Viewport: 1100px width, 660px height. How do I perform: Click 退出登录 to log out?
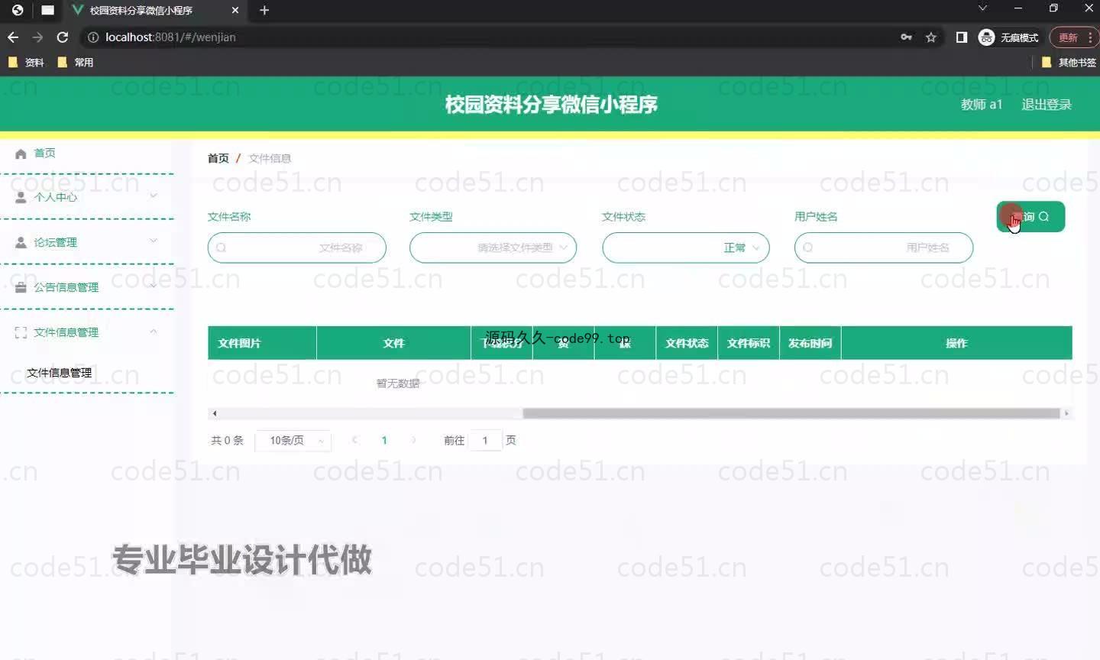coord(1047,105)
